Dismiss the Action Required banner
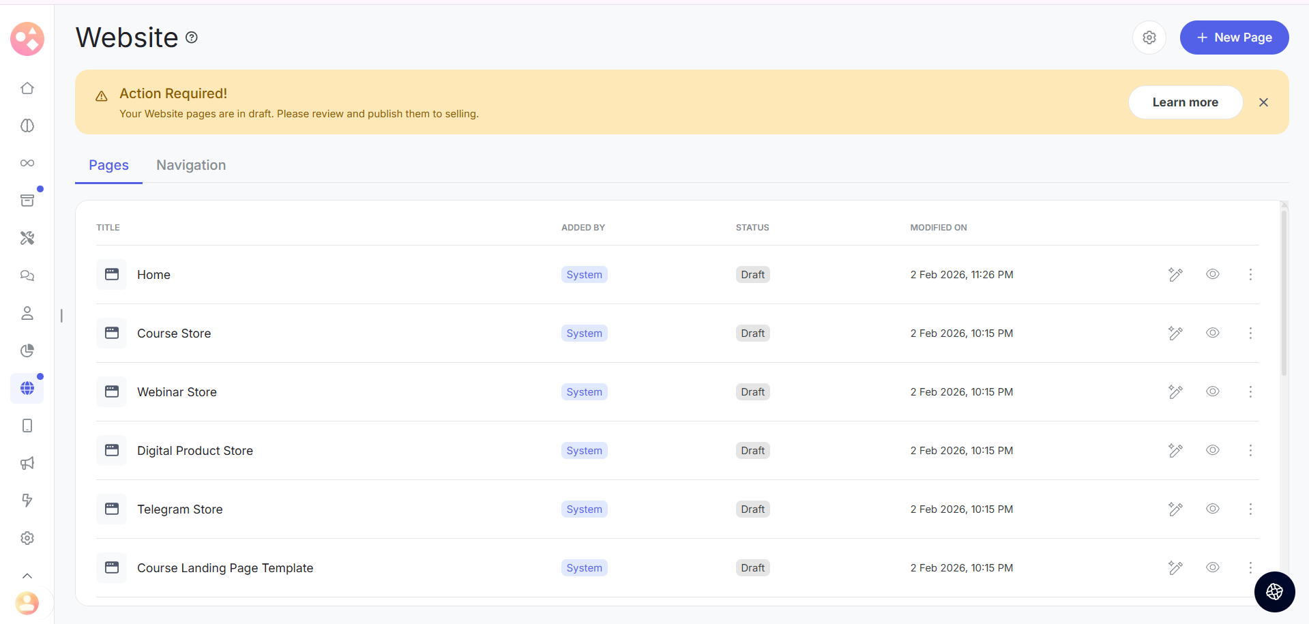Screen dimensions: 1309x624 tap(1263, 102)
